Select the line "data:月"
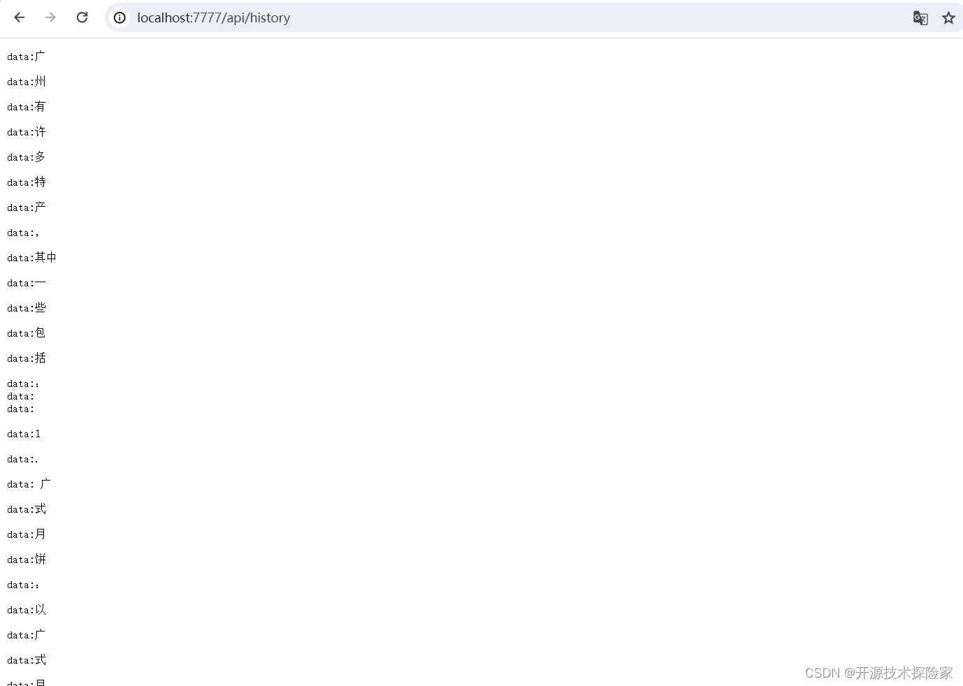 (27, 534)
